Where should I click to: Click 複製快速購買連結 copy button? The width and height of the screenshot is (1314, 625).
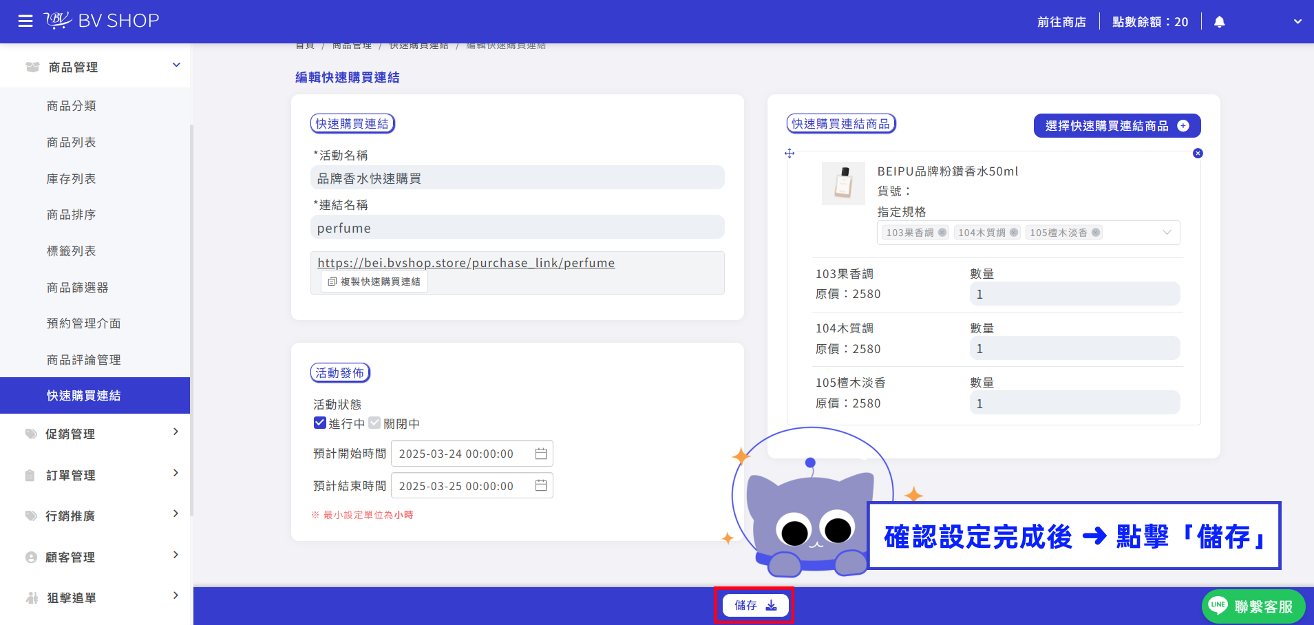click(x=374, y=282)
